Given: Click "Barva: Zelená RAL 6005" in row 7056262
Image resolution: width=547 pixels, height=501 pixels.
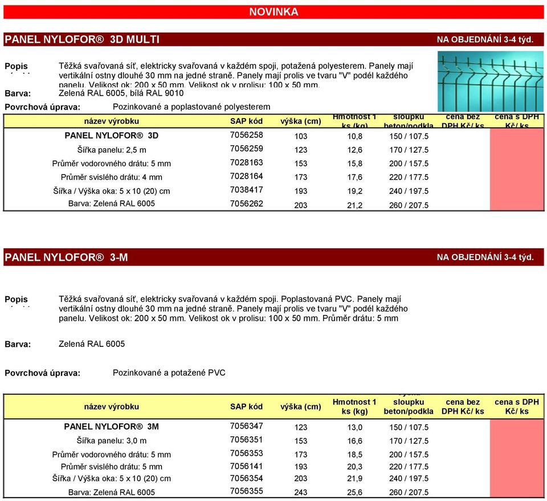Looking at the screenshot, I should click(112, 203).
